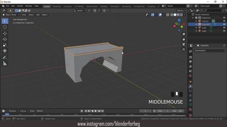Open the timeline Marker menu
The height and width of the screenshot is (127, 227).
point(40,111)
